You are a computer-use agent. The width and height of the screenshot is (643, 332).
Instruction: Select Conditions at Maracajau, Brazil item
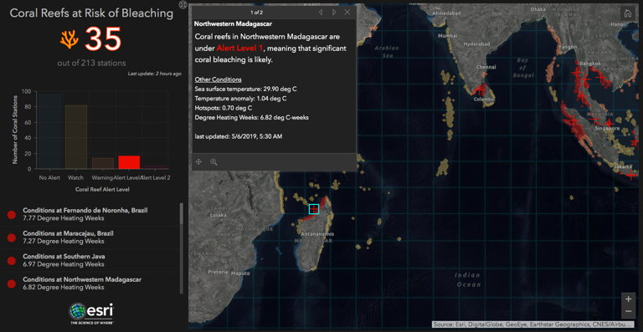click(90, 238)
